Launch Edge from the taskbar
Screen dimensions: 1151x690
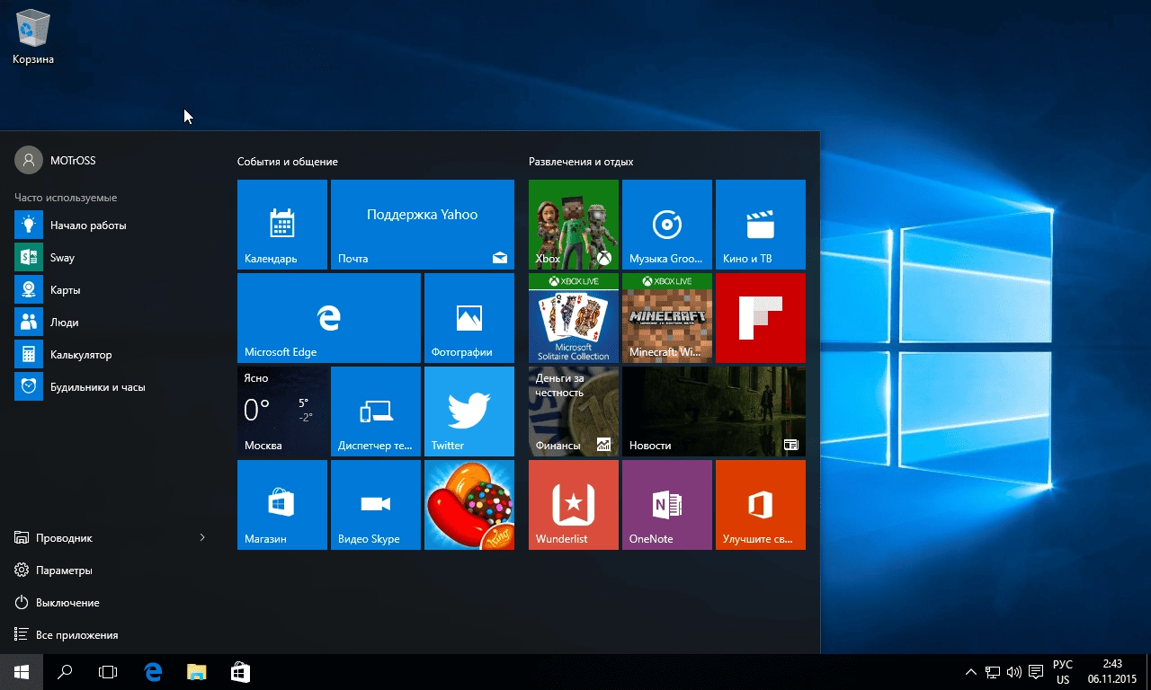pos(153,672)
